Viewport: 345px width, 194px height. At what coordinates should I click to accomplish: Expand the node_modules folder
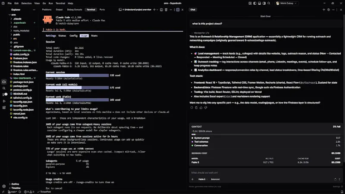(21, 31)
